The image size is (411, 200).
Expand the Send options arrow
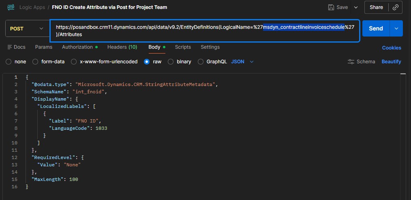[396, 28]
